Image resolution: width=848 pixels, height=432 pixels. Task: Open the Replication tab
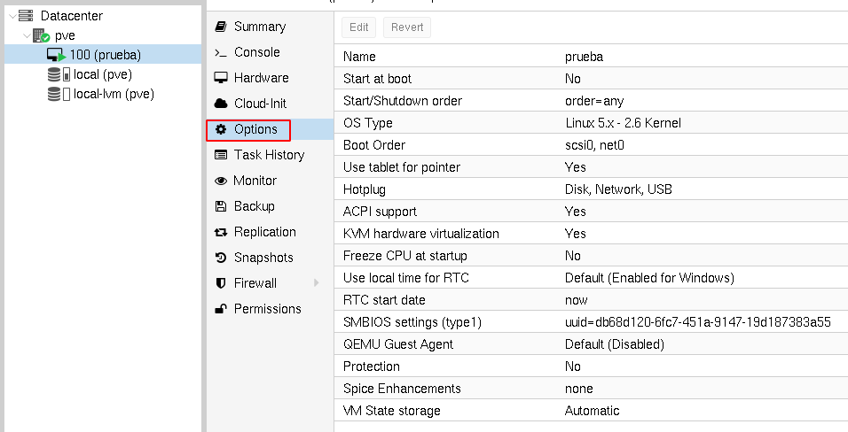click(264, 232)
